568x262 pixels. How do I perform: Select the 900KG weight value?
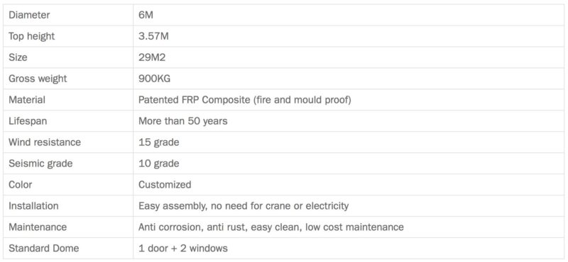[154, 79]
